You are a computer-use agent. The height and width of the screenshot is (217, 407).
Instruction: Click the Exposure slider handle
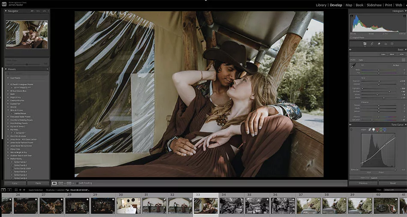[x=379, y=81]
